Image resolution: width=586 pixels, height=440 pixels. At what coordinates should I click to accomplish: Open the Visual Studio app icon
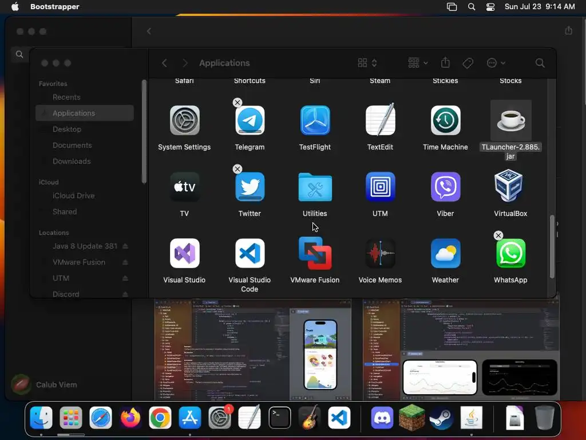pos(185,253)
